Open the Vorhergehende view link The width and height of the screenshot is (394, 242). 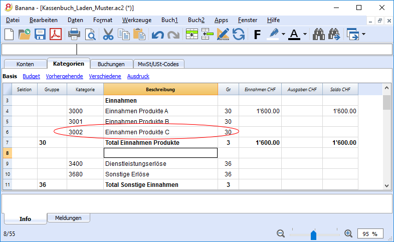click(x=64, y=76)
